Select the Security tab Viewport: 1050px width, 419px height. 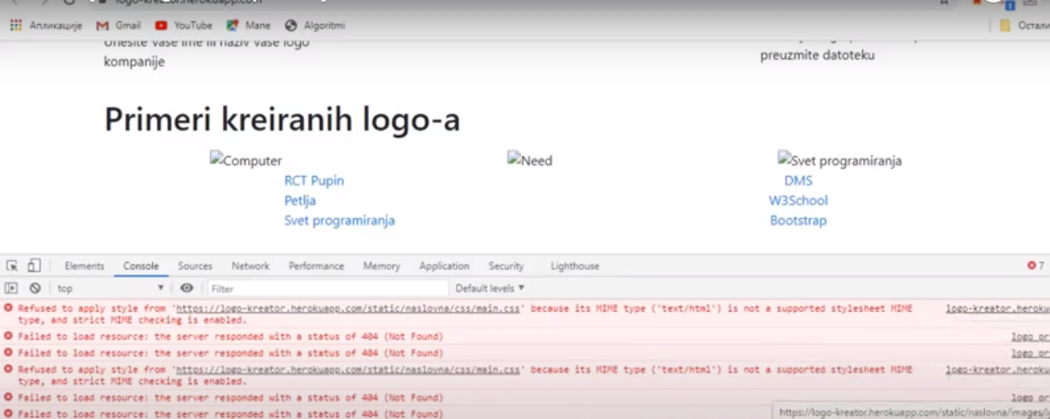tap(506, 266)
